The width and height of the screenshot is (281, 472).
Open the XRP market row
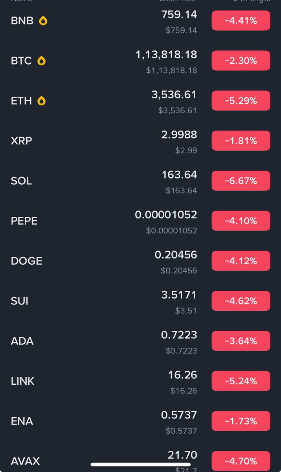(140, 141)
